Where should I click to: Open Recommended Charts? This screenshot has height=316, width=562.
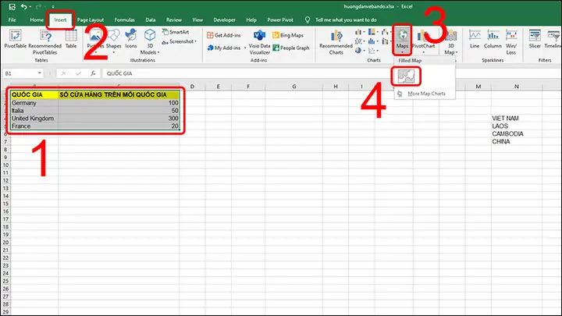point(336,42)
